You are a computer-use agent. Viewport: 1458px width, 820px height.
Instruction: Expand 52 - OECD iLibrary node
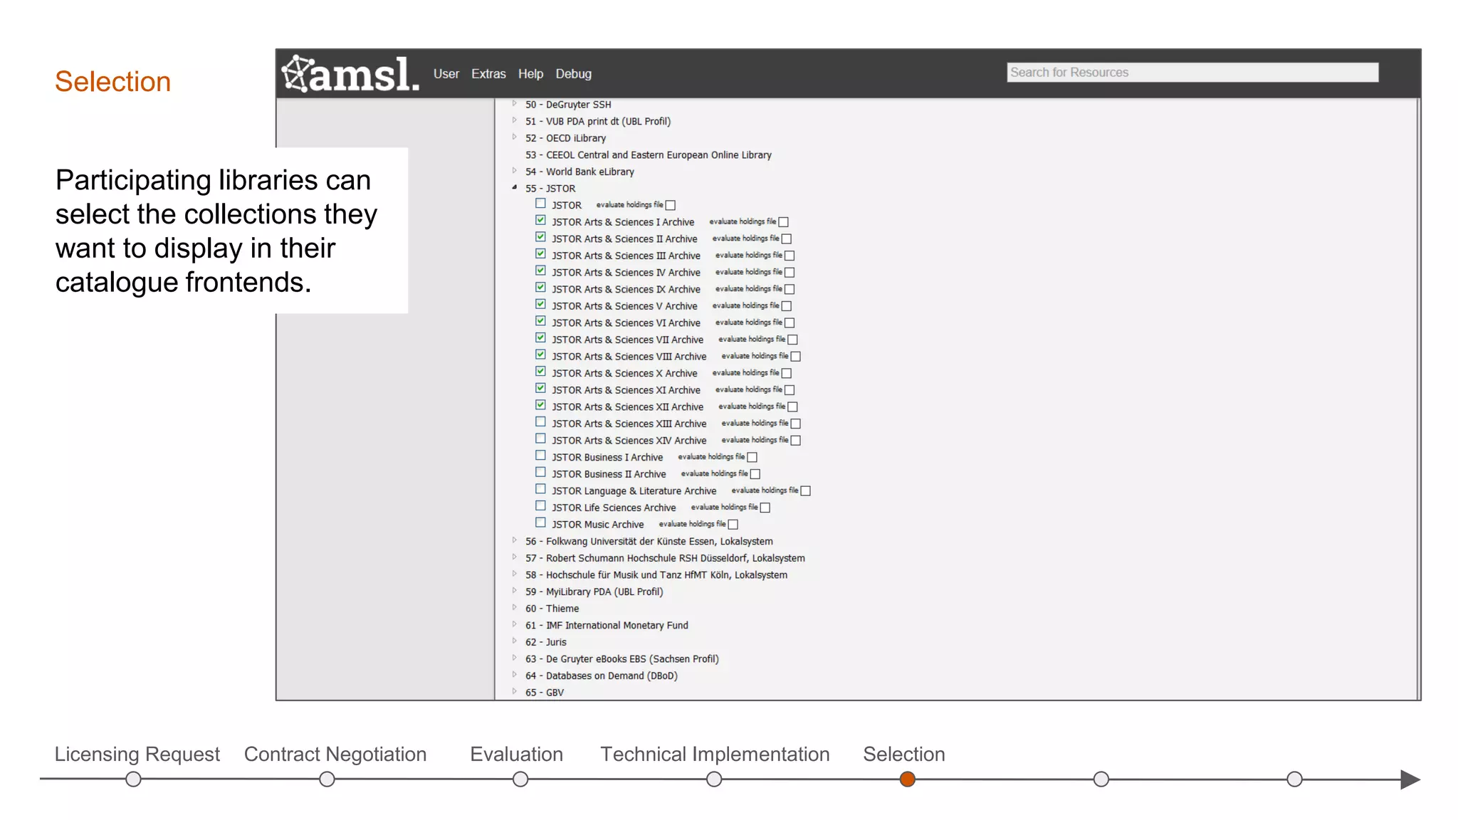click(x=514, y=137)
